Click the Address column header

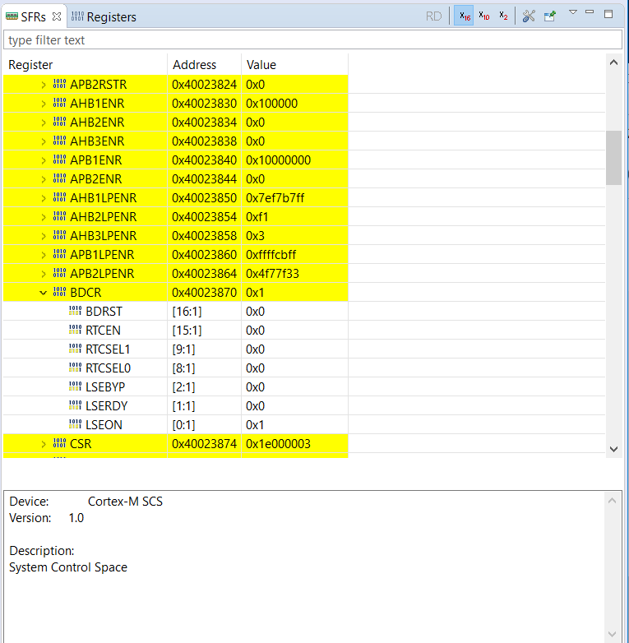[x=204, y=64]
